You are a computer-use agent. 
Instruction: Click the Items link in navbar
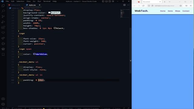[170, 11]
